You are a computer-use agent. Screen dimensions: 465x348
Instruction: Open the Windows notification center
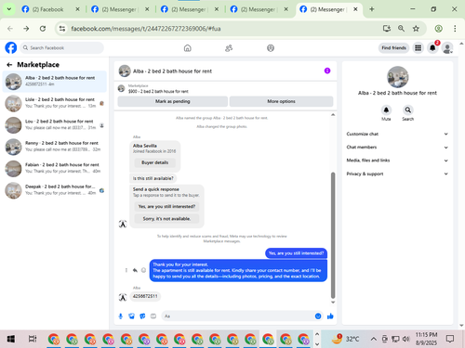[450, 339]
